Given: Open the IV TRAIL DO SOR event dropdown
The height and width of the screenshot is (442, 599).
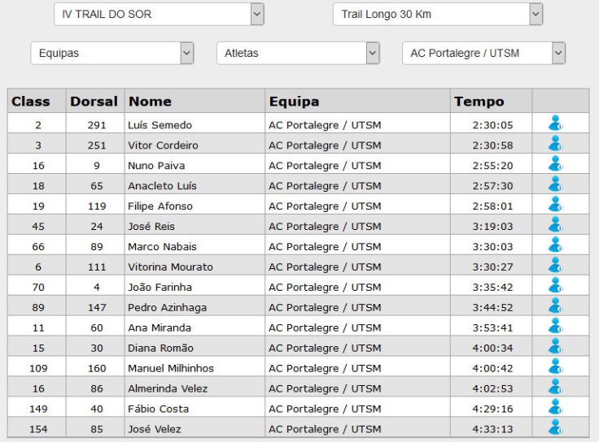Looking at the screenshot, I should click(x=159, y=14).
